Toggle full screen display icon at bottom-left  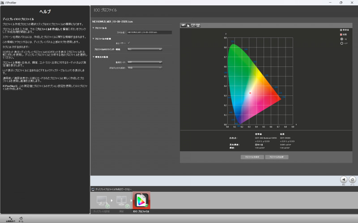click(10, 218)
